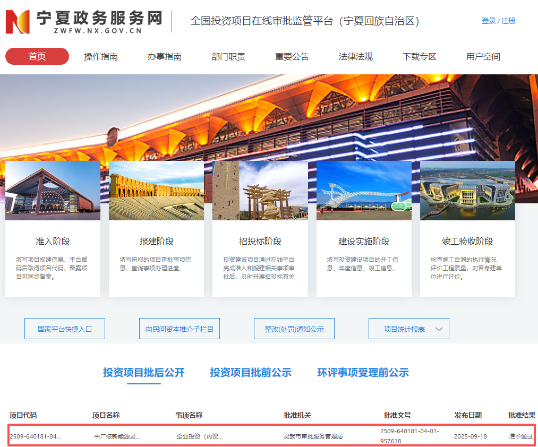Select the 招投标阶段 card image

(260, 191)
